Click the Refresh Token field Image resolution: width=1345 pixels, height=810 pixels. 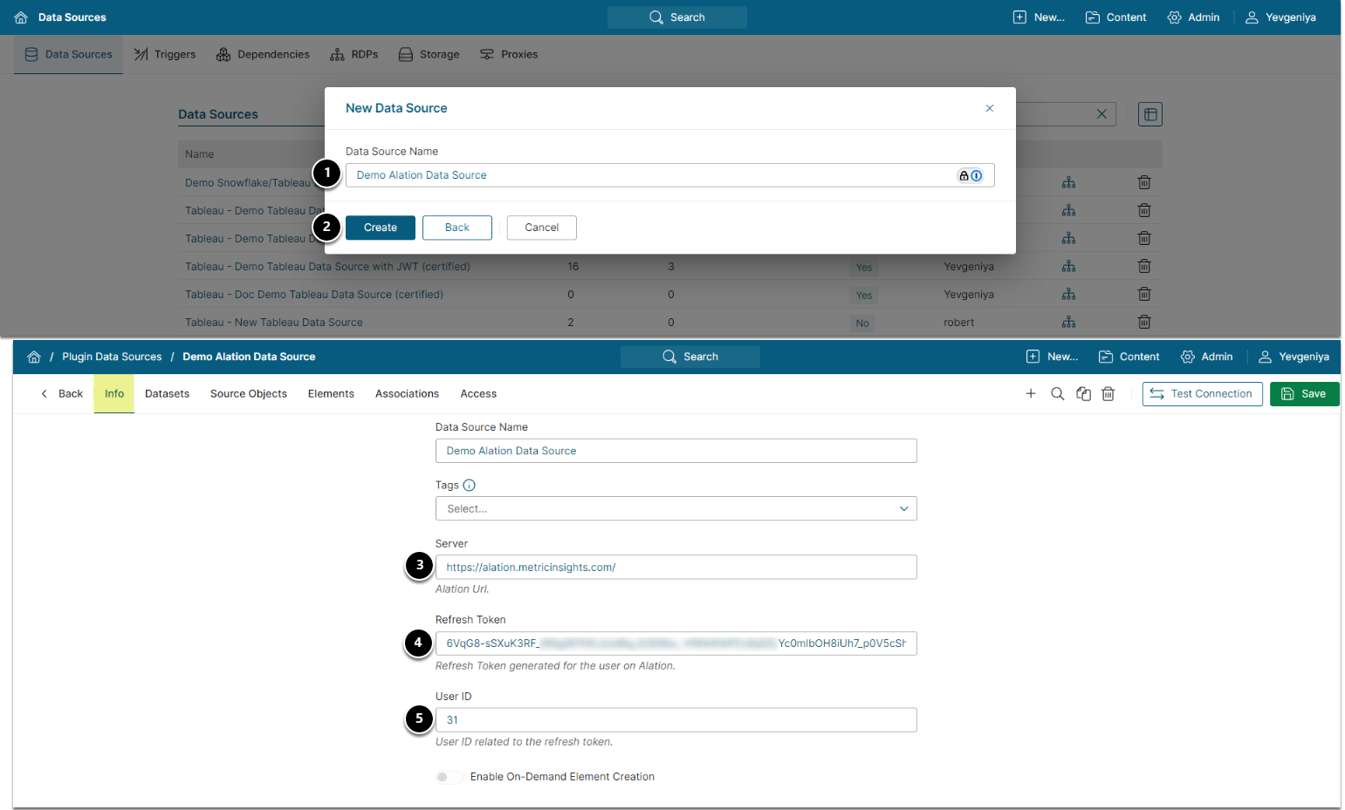[x=676, y=643]
